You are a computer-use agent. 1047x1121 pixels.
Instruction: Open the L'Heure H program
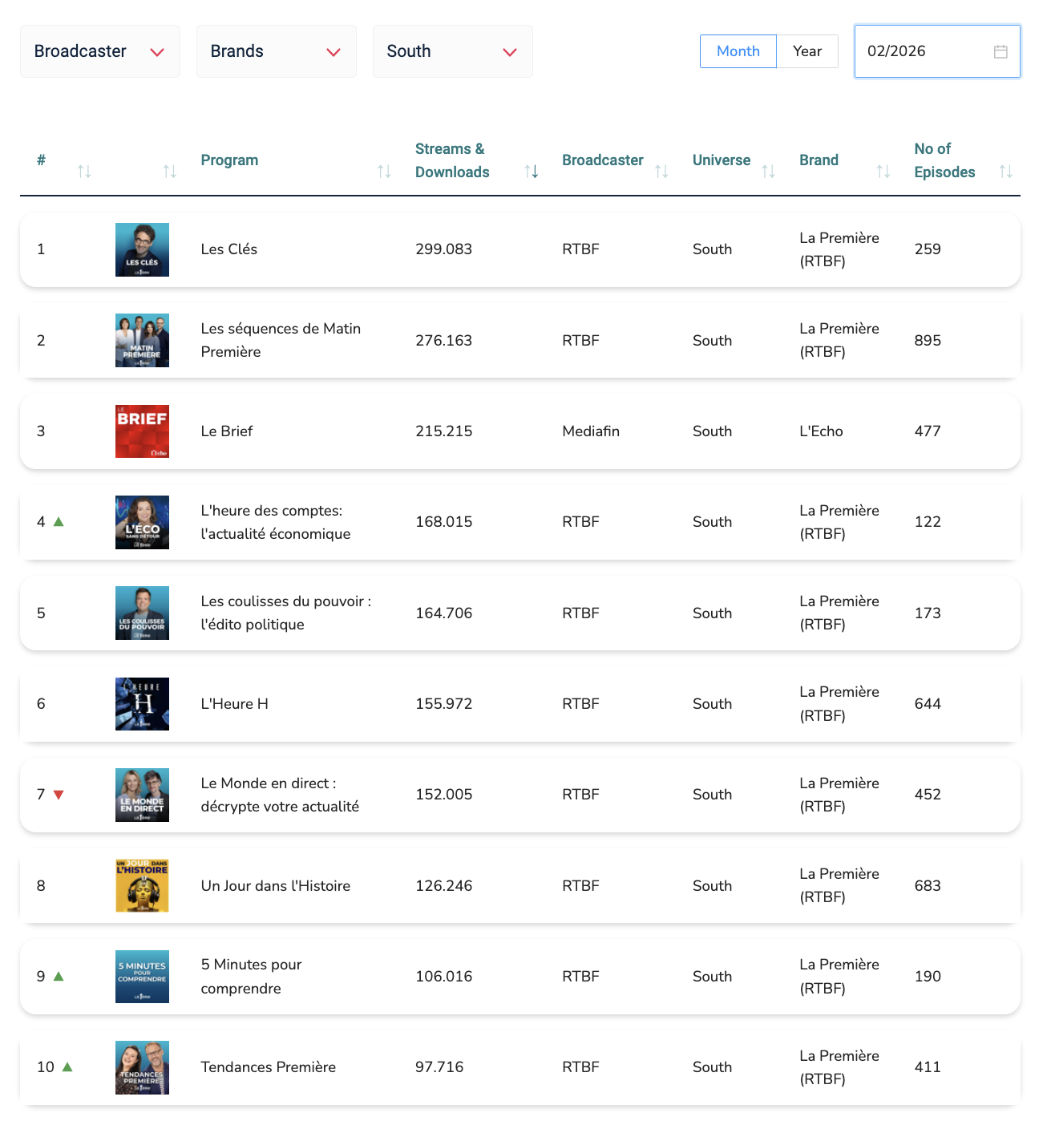(x=234, y=704)
